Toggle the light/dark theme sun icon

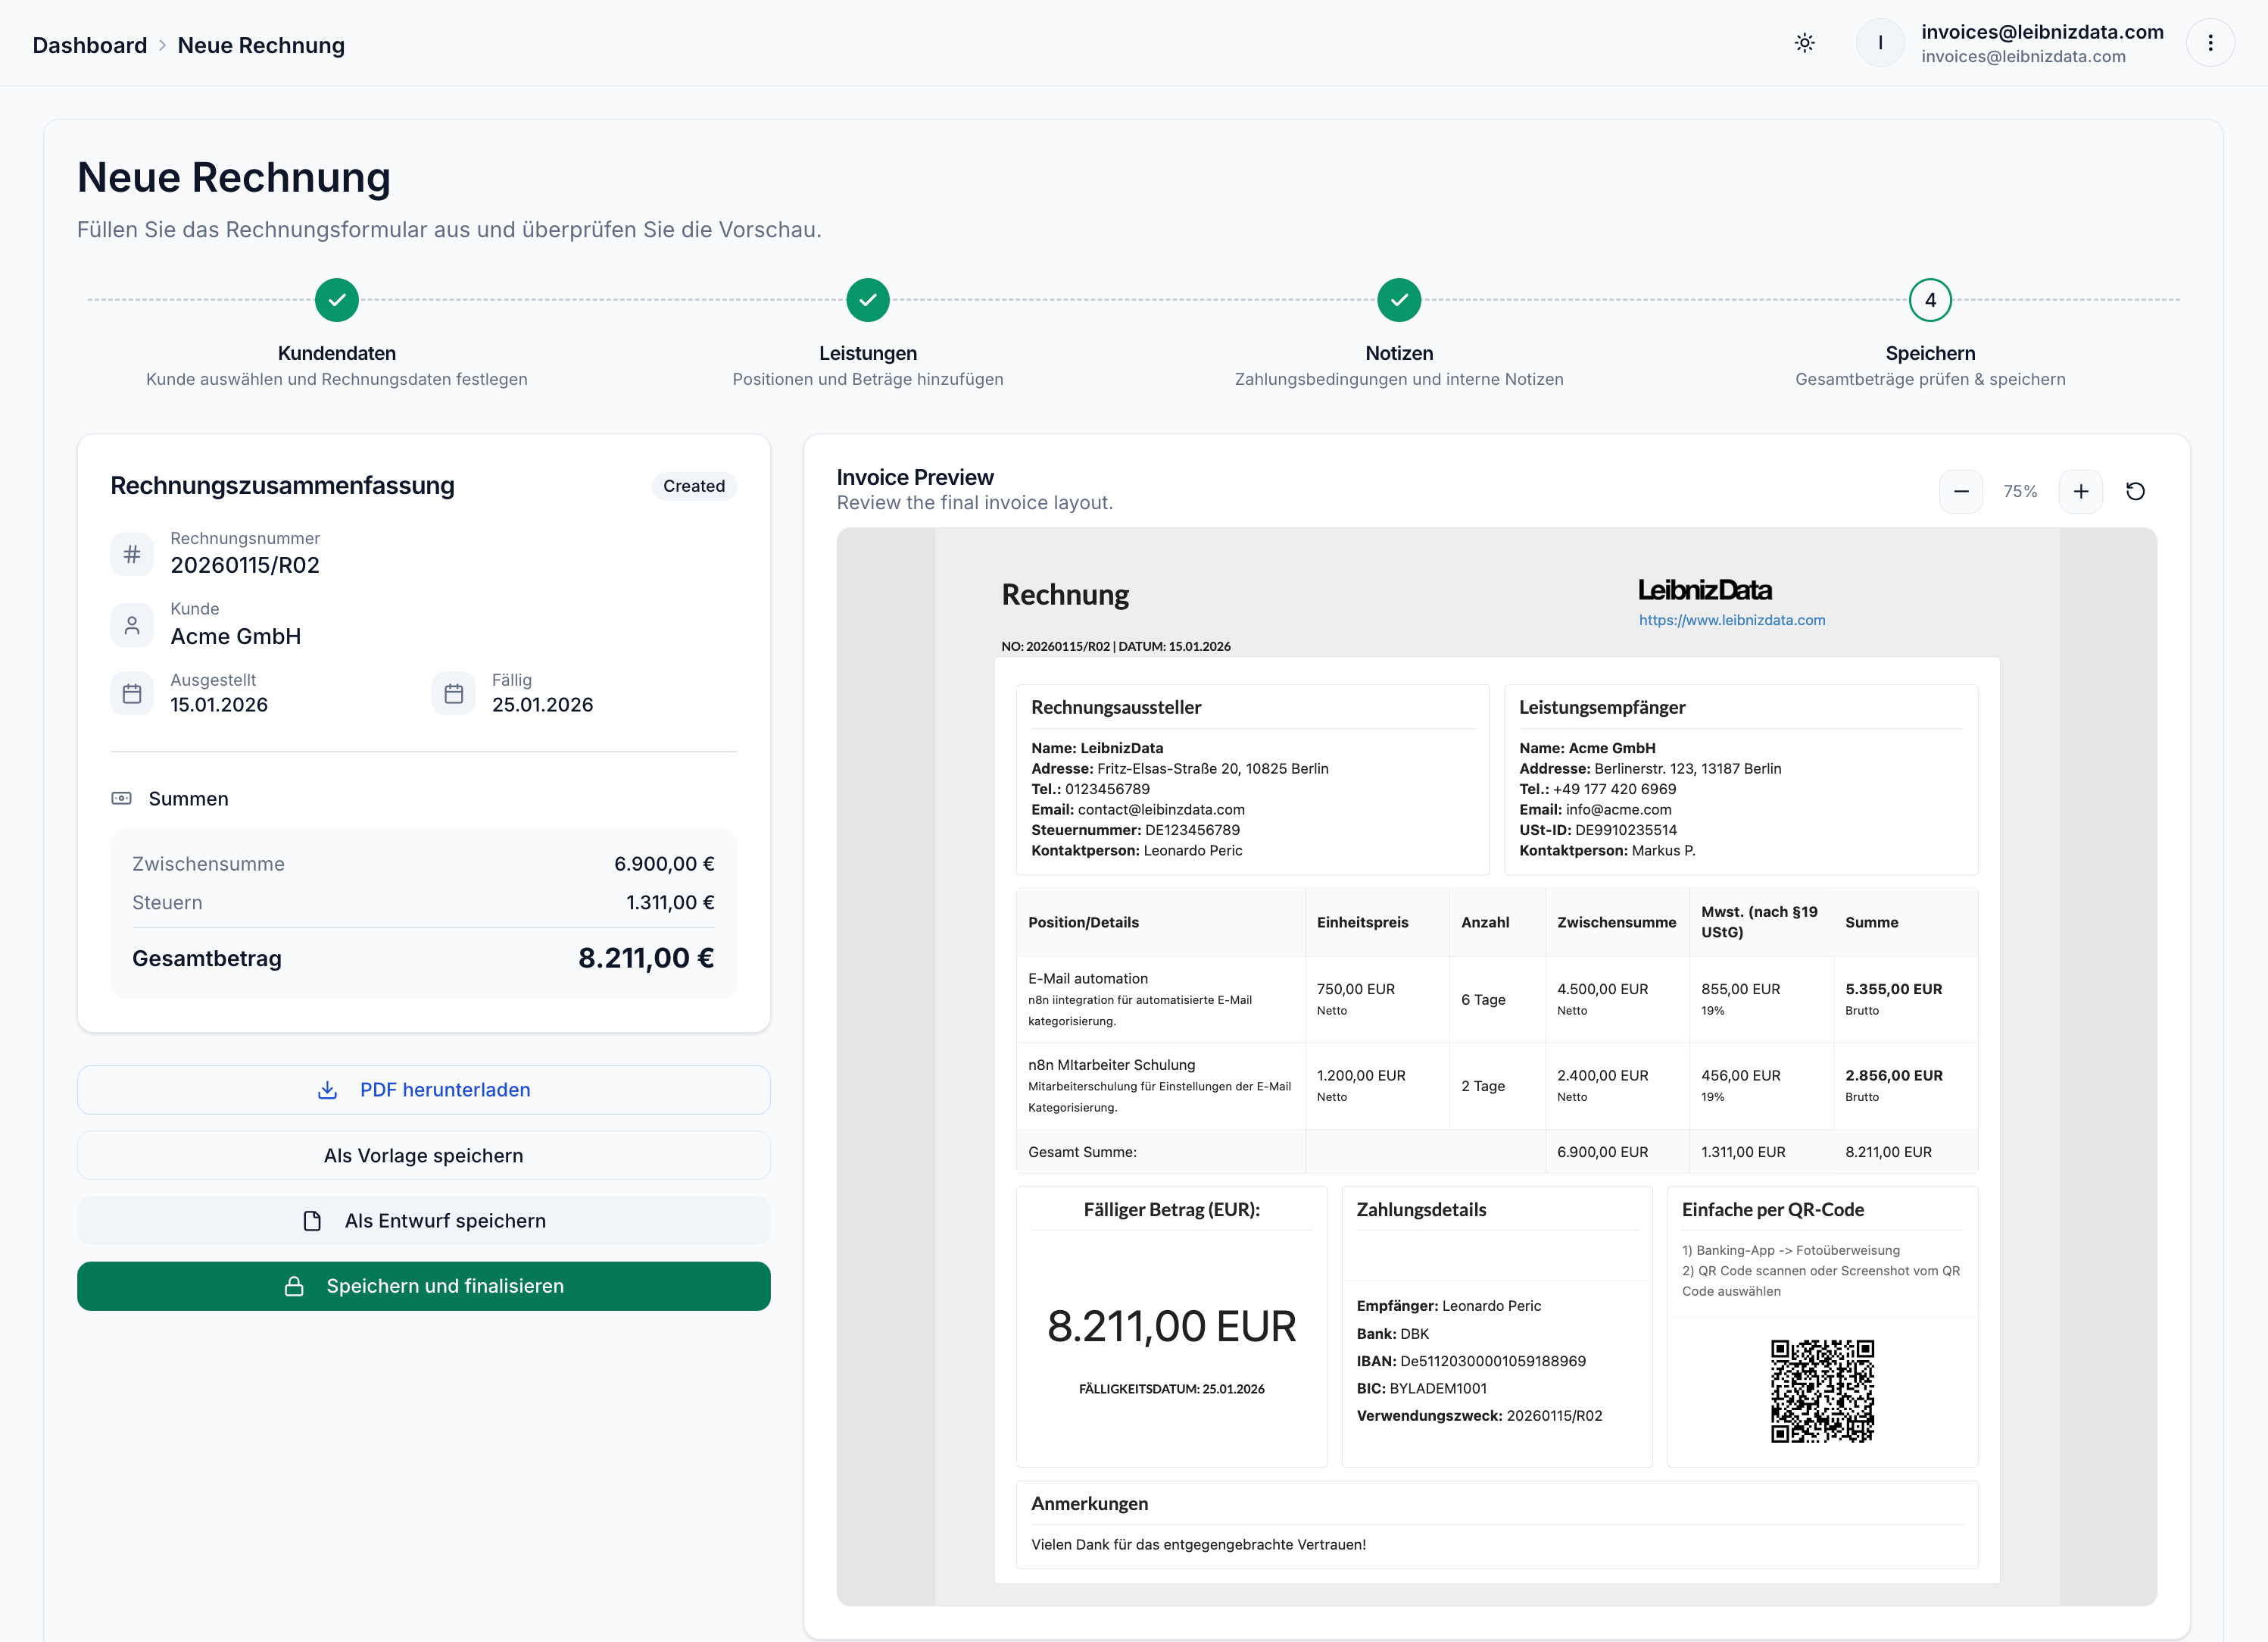(x=1804, y=43)
